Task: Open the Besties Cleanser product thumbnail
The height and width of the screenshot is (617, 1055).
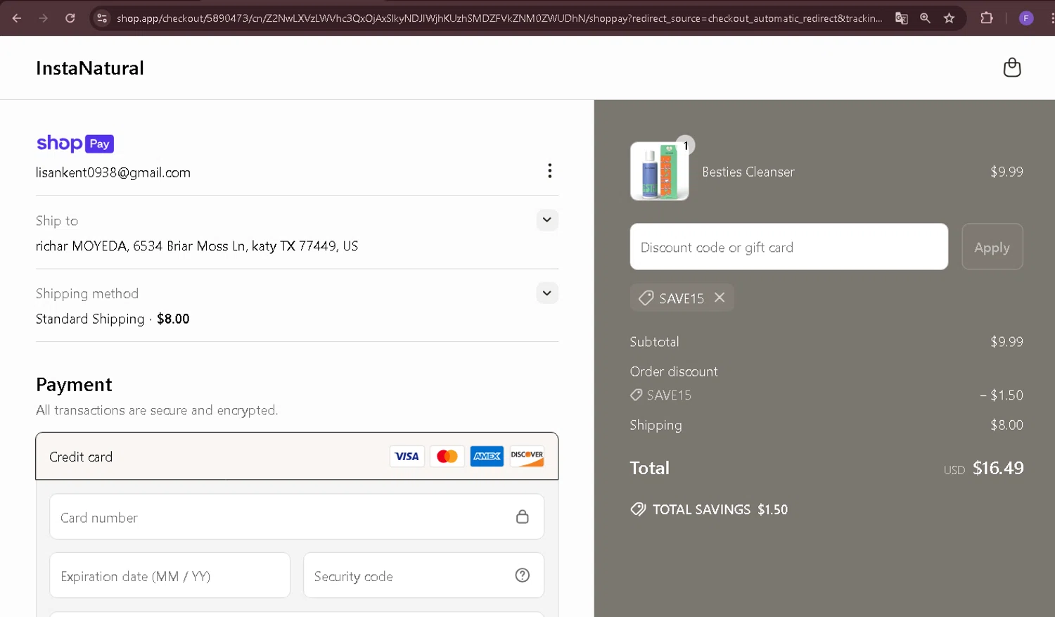Action: click(659, 172)
